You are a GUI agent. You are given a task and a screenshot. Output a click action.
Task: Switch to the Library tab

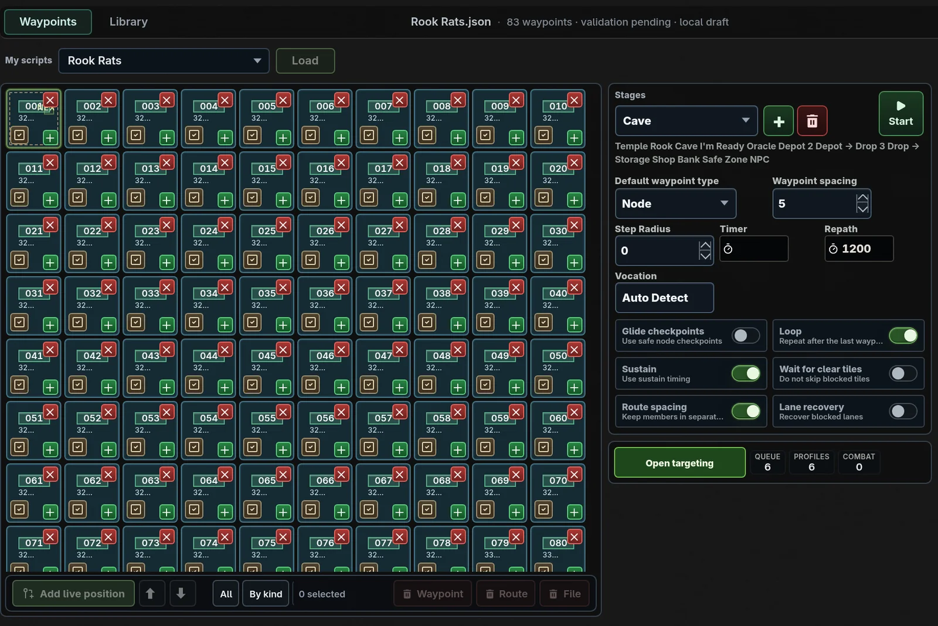coord(128,22)
